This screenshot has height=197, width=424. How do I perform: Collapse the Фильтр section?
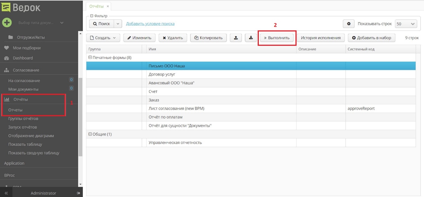92,16
